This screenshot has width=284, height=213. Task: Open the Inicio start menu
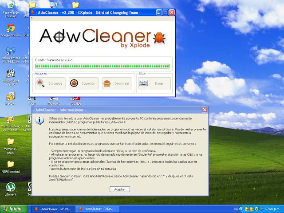click(x=12, y=209)
